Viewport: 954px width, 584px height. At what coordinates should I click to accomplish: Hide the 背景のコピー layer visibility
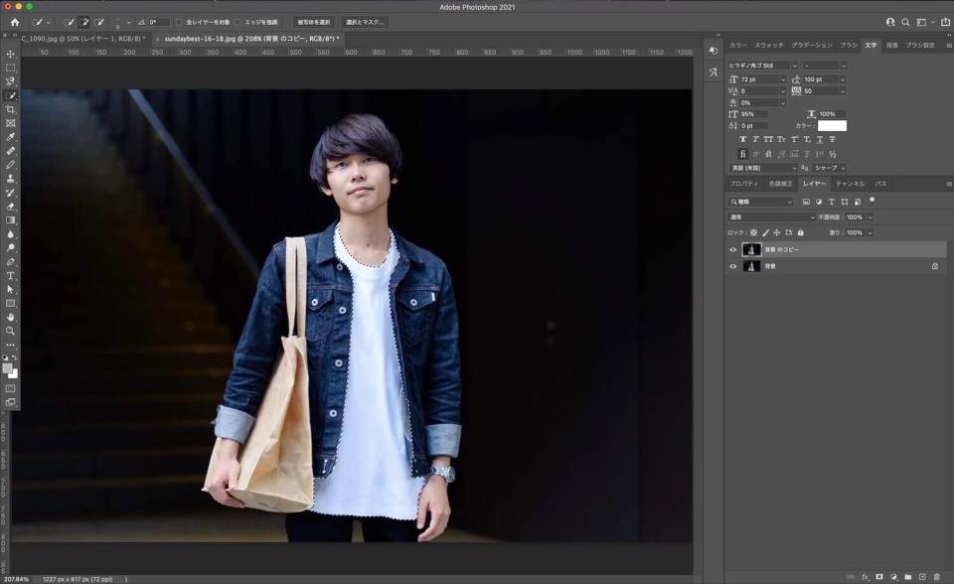pyautogui.click(x=732, y=249)
